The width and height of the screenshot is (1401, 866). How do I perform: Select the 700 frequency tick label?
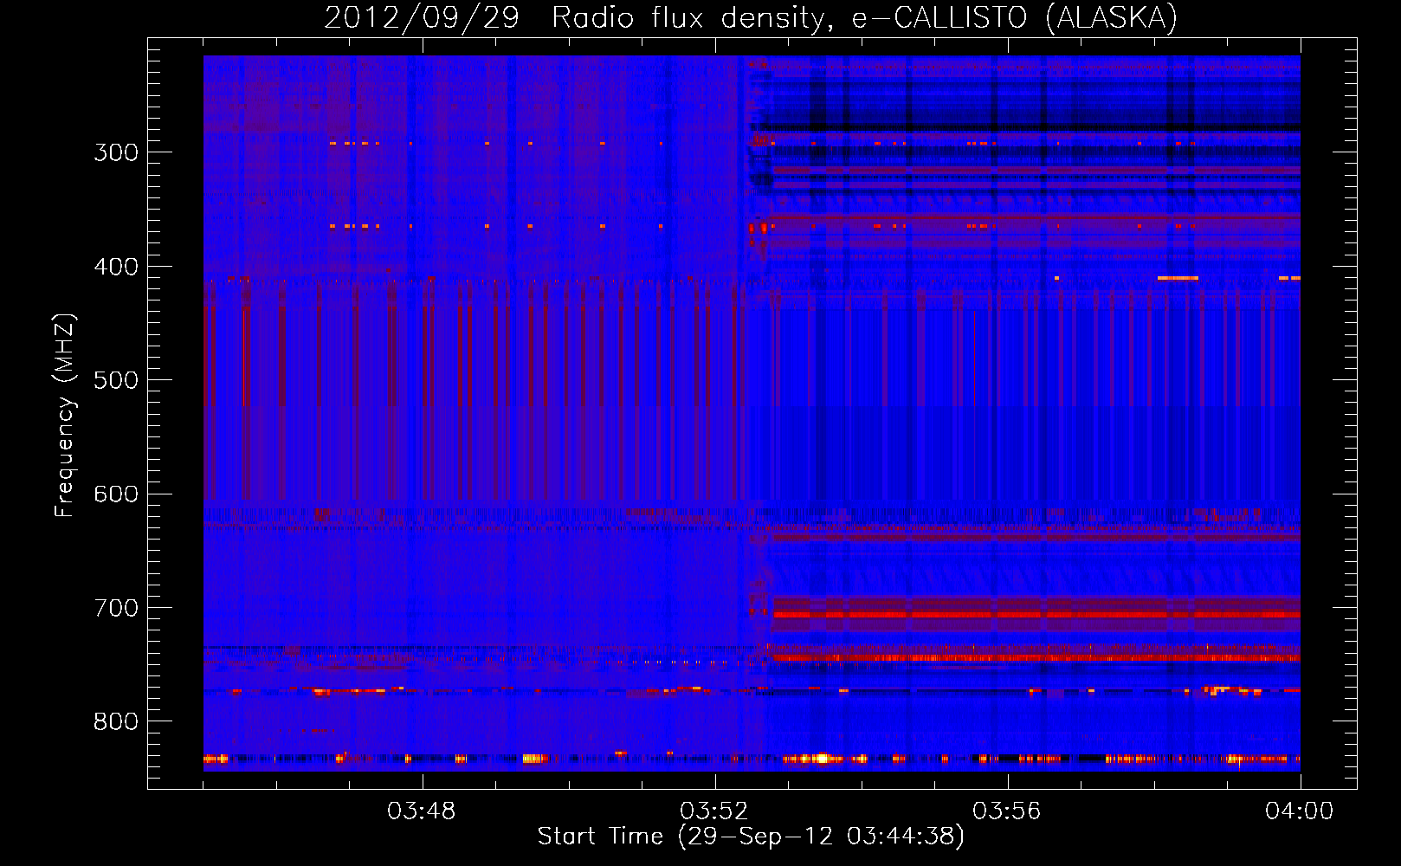pos(116,608)
